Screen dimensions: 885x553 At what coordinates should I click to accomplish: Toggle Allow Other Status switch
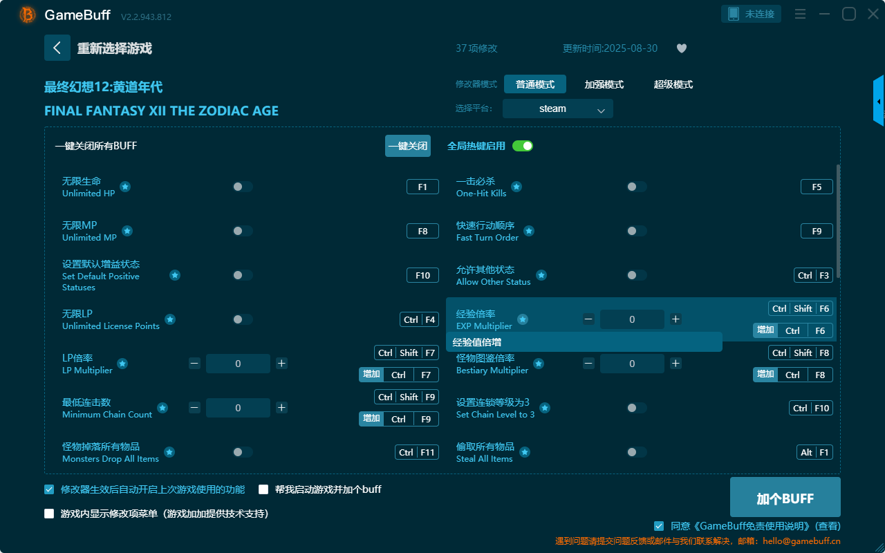pos(637,275)
